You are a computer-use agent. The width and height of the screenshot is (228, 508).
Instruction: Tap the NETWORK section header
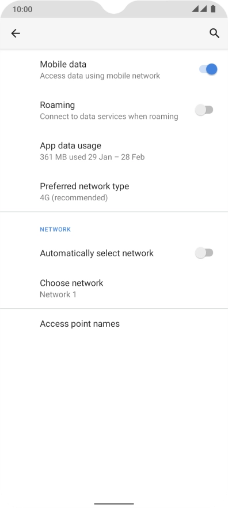(55, 229)
